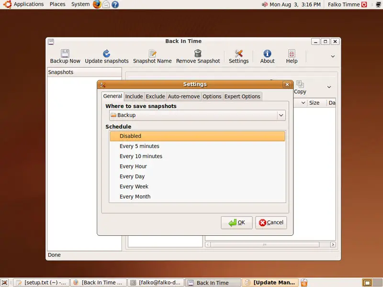Open the Options tab
This screenshot has height=287, width=383.
(212, 97)
